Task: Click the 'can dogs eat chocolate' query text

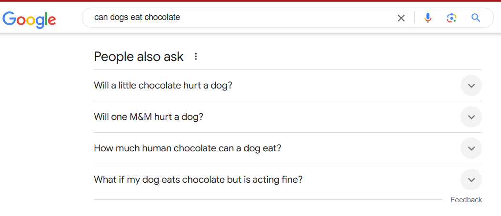Action: (137, 18)
